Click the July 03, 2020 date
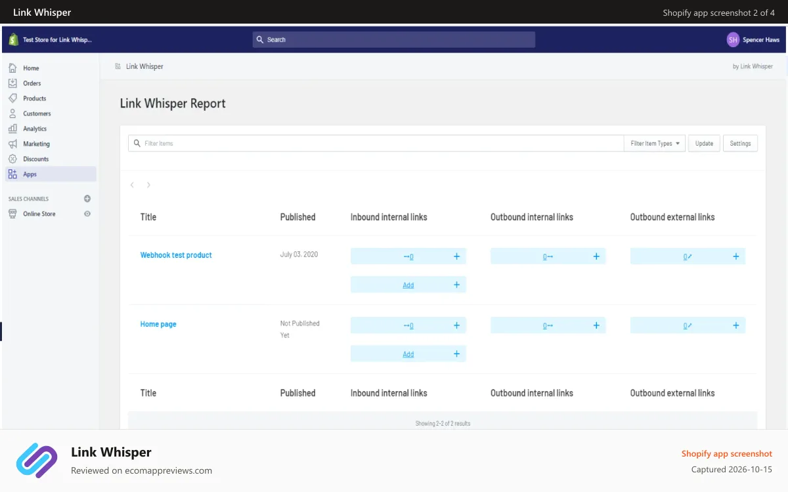Image resolution: width=788 pixels, height=492 pixels. click(299, 255)
